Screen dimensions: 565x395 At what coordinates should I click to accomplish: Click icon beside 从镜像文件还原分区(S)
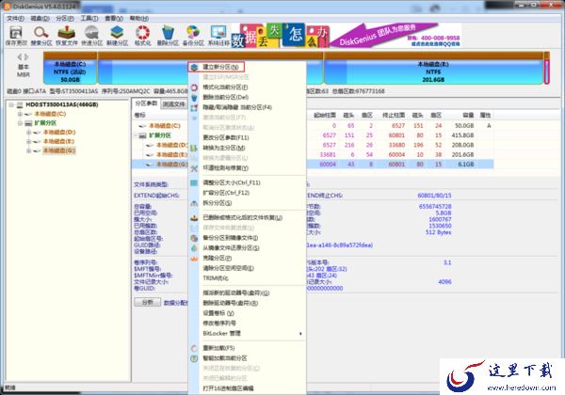[194, 248]
